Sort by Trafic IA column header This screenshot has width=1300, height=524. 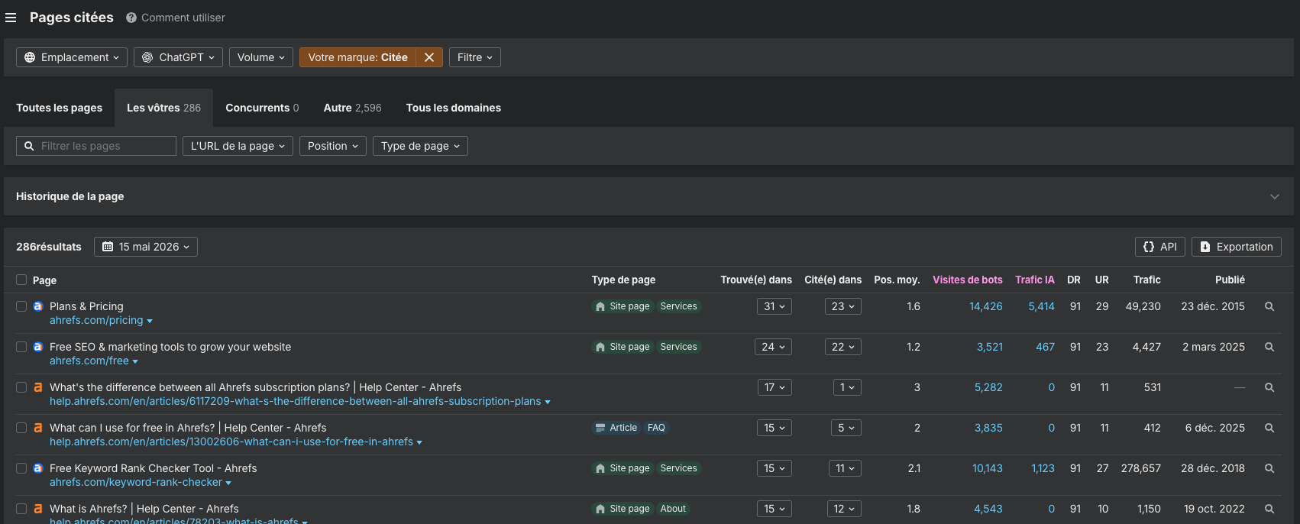(x=1035, y=280)
